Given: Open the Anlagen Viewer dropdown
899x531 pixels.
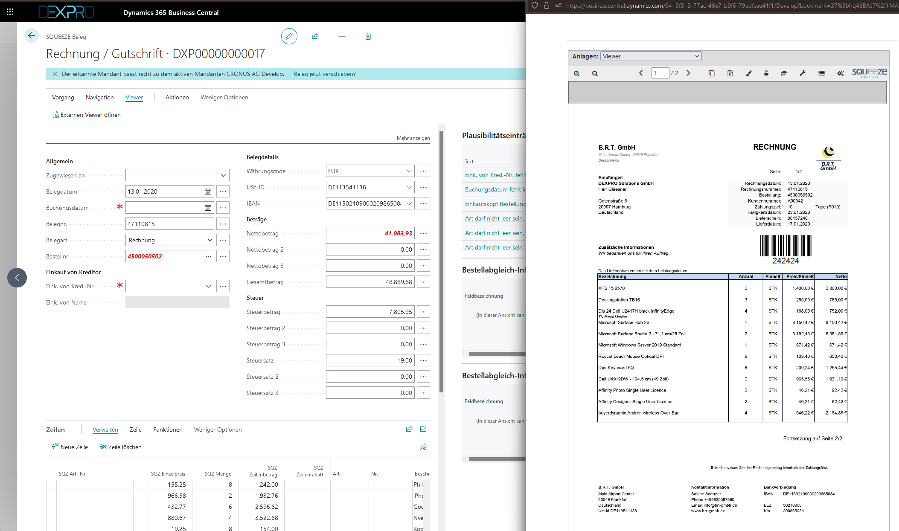Looking at the screenshot, I should tap(651, 56).
